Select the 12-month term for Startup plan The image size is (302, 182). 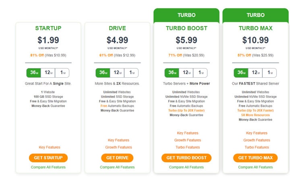click(x=48, y=73)
